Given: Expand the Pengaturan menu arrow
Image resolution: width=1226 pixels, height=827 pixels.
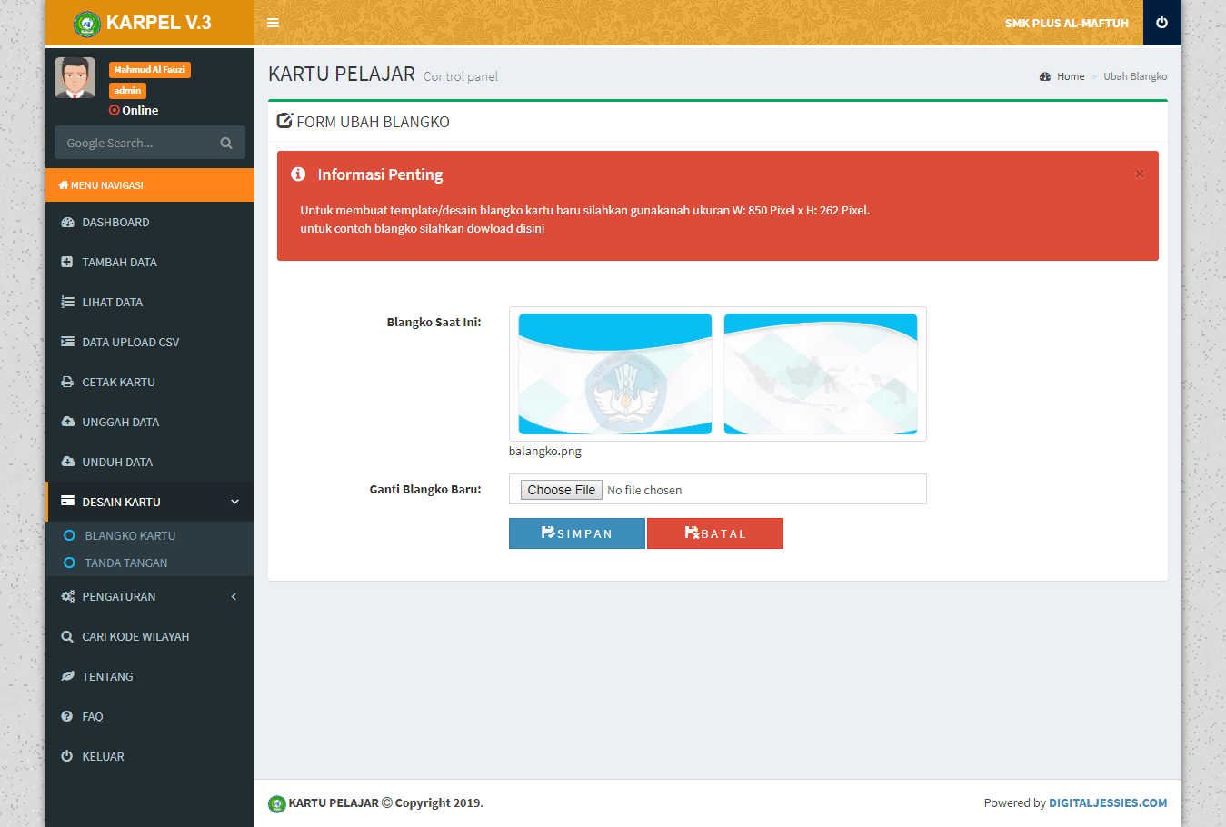Looking at the screenshot, I should [234, 597].
